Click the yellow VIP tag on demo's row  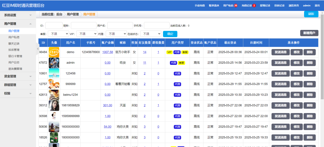(169, 52)
